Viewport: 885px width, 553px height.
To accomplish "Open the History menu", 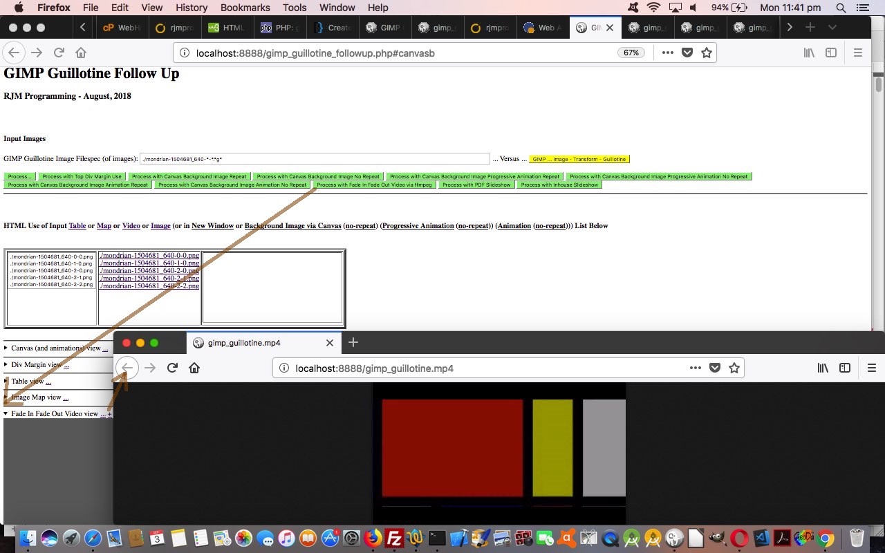I will click(192, 8).
